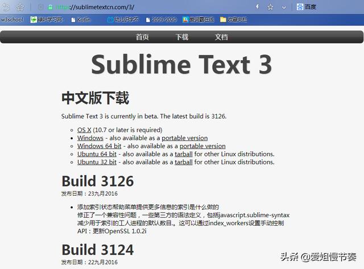Image resolution: width=364 pixels, height=269 pixels.
Task: Go to 首页 in site navigation
Action: click(x=142, y=37)
